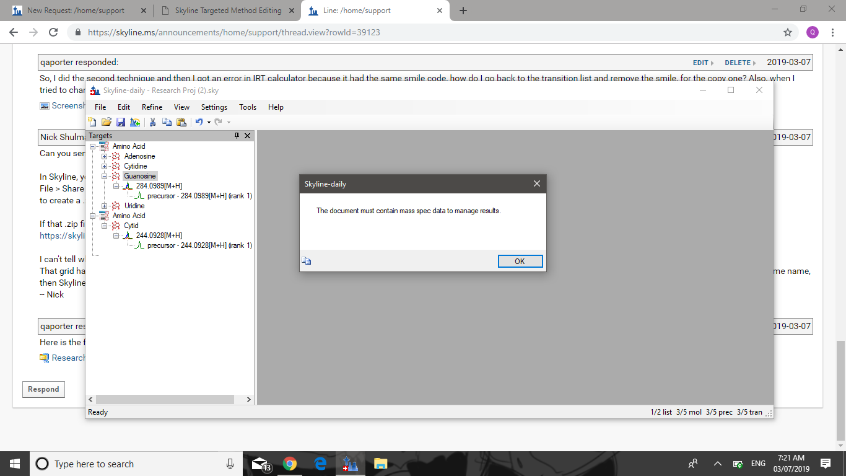
Task: Collapse the Guanosine tree node
Action: tap(105, 176)
